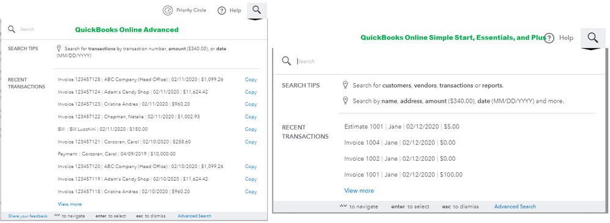Open the Payment from Corcoran, Carol $10,000.00
The image size is (610, 223).
(x=117, y=154)
